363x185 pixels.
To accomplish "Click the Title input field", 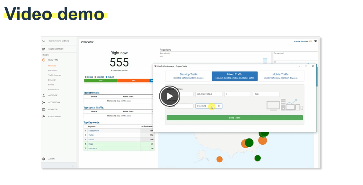I will (266, 94).
